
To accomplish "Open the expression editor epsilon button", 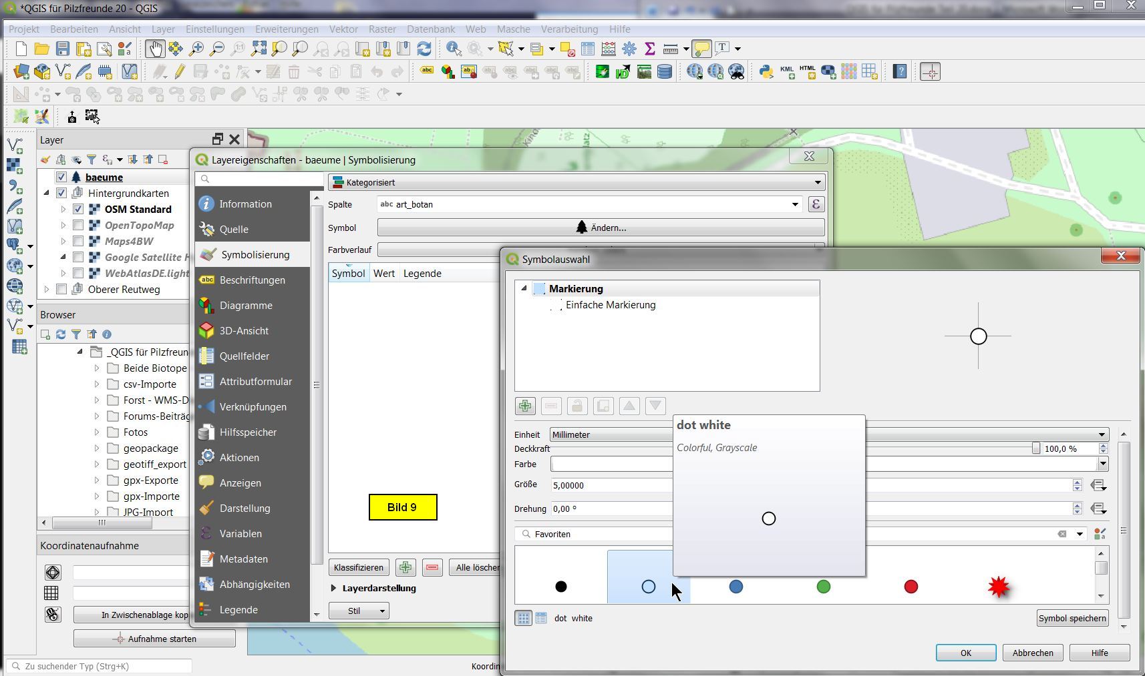I will pyautogui.click(x=816, y=204).
